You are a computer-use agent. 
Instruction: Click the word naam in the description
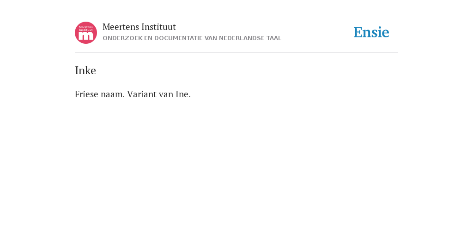113,94
